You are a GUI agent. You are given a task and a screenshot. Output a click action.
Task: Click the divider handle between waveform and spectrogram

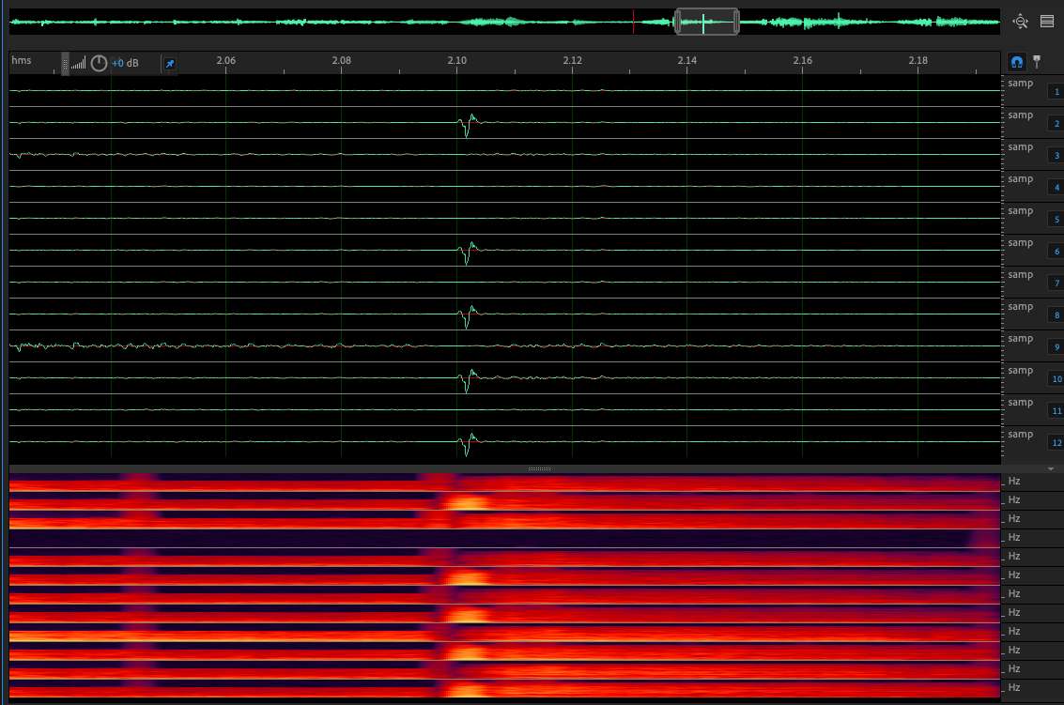(539, 468)
